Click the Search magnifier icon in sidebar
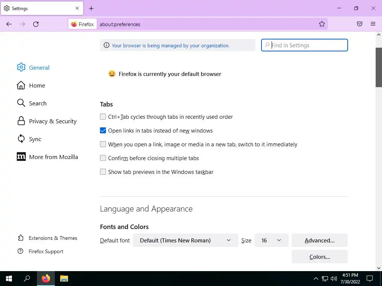This screenshot has height=286, width=382. (21, 103)
